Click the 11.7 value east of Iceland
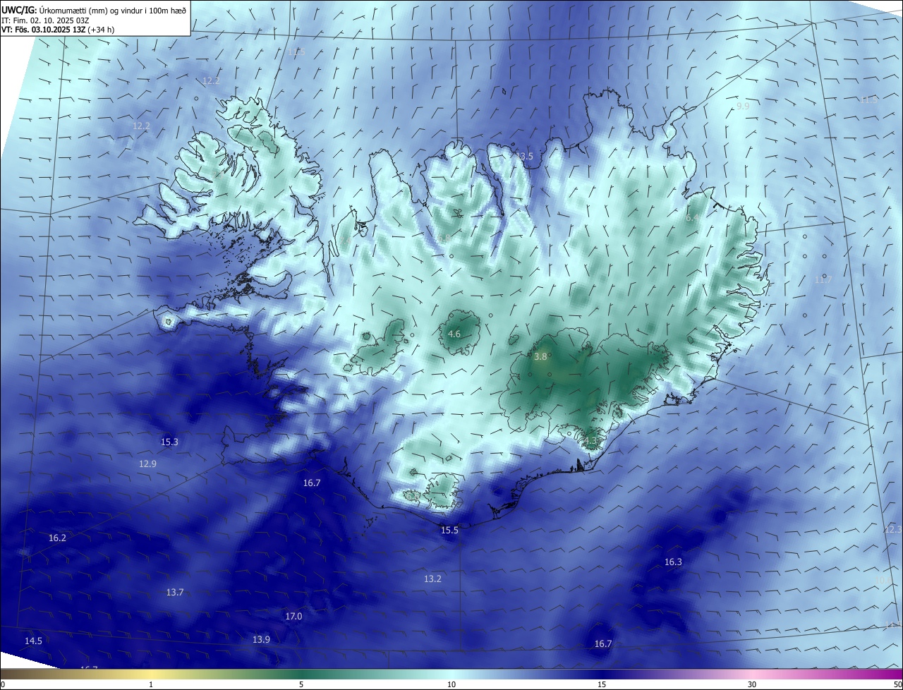 pos(823,279)
